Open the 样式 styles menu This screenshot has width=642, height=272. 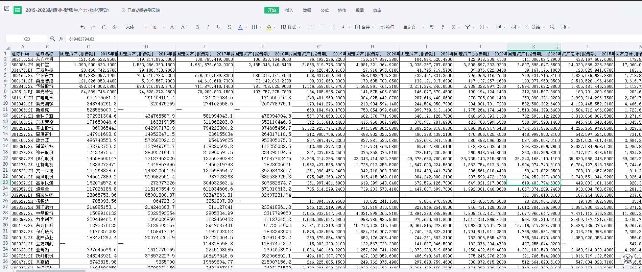click(x=291, y=27)
